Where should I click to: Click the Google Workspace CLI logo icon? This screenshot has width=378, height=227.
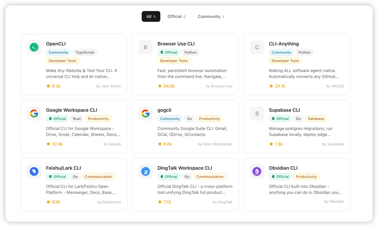34,113
